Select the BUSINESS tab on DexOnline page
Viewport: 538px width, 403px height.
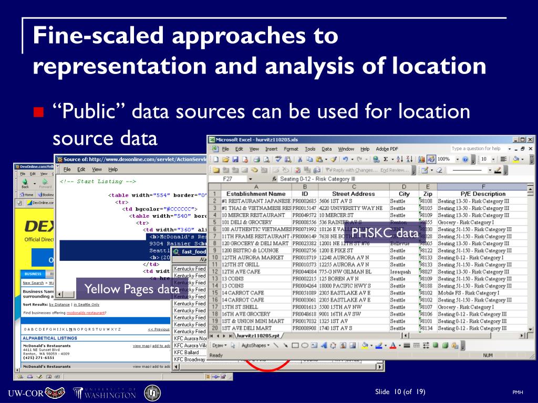[33, 274]
